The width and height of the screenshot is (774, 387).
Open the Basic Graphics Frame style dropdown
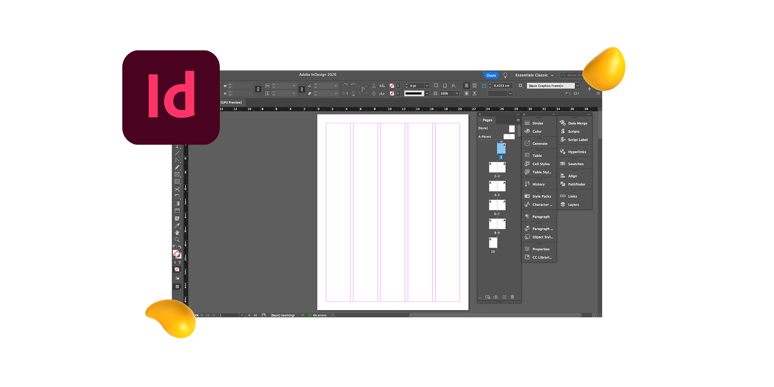tap(577, 86)
